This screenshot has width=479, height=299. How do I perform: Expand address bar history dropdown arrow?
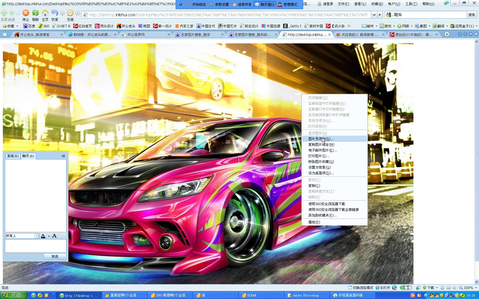[x=374, y=15]
